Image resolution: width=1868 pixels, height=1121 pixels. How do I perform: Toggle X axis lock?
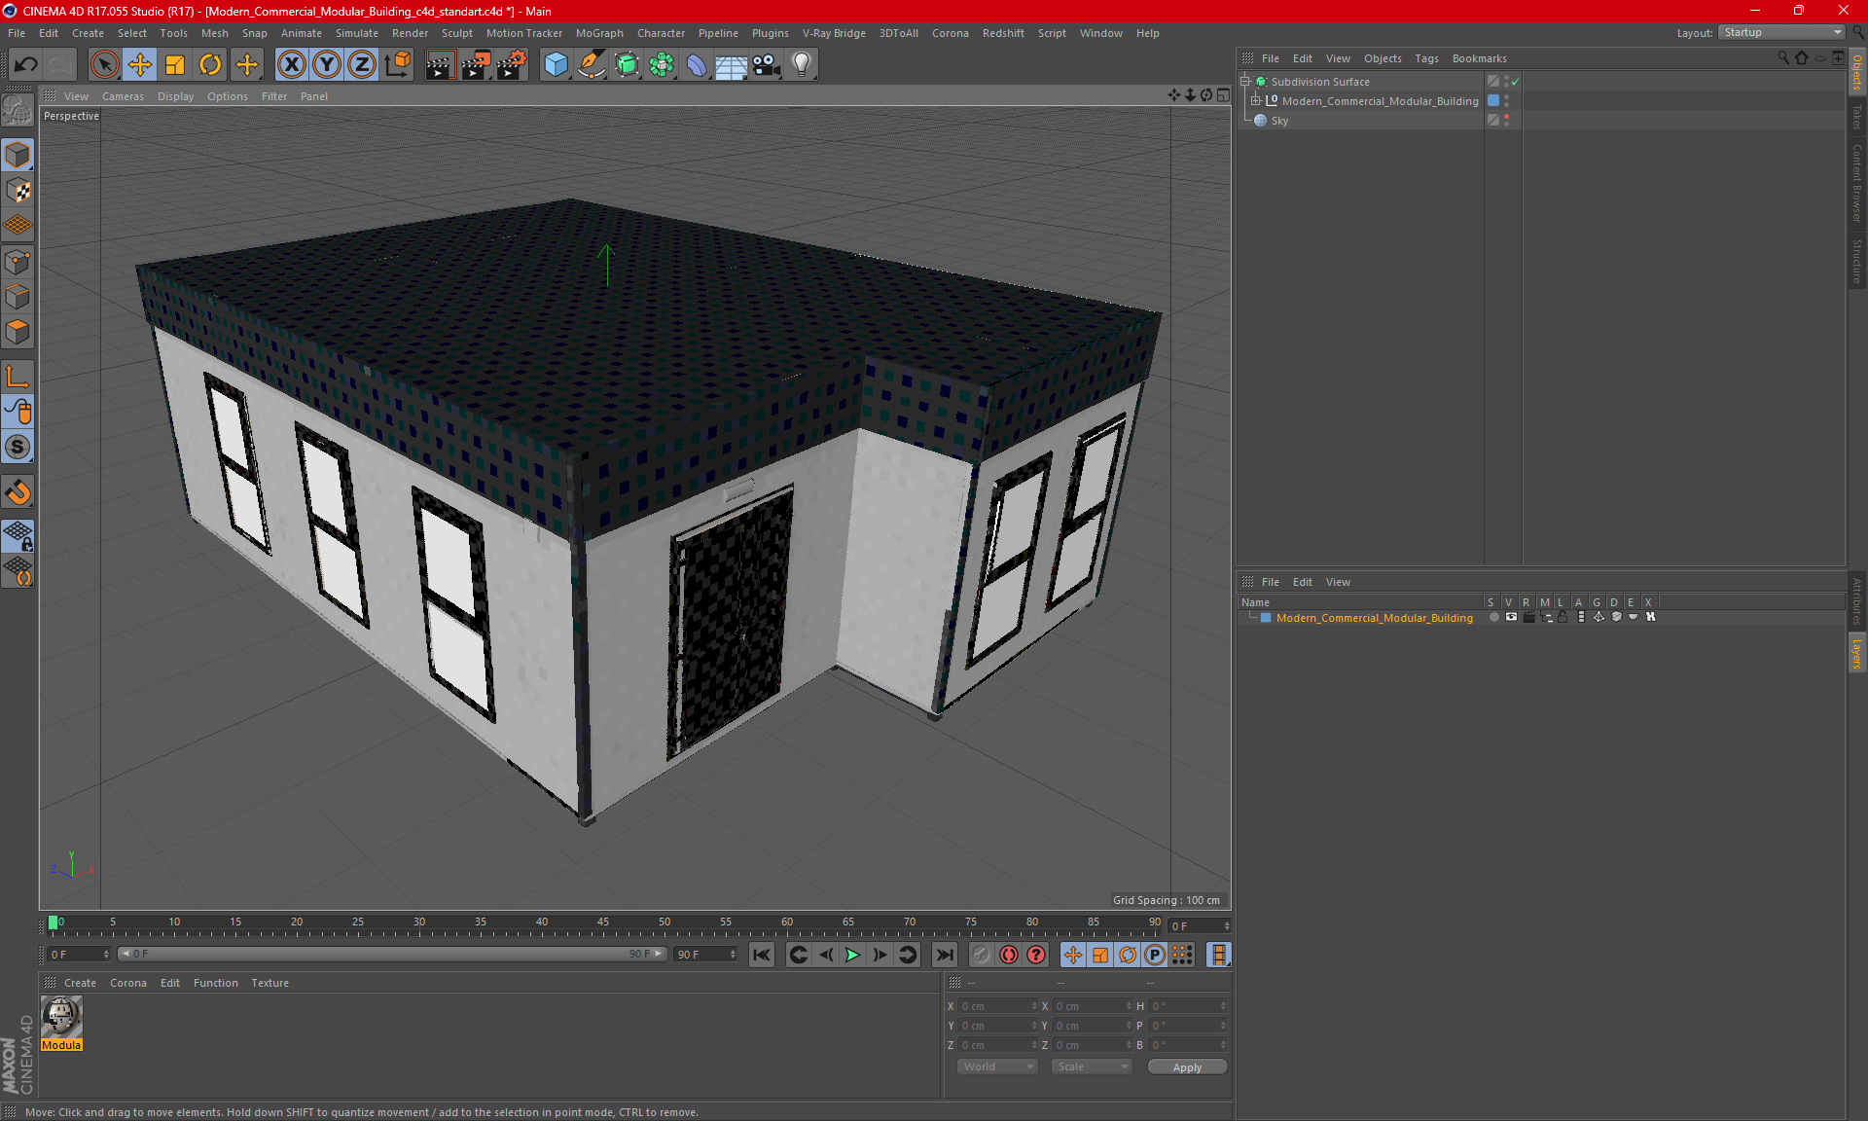click(x=291, y=65)
